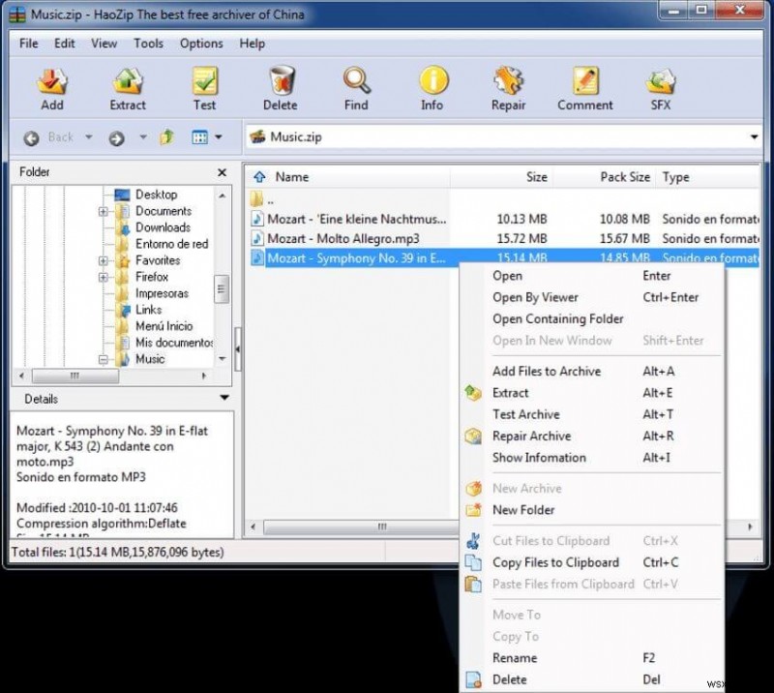
Task: Open the Find magnifier tool
Action: (356, 81)
